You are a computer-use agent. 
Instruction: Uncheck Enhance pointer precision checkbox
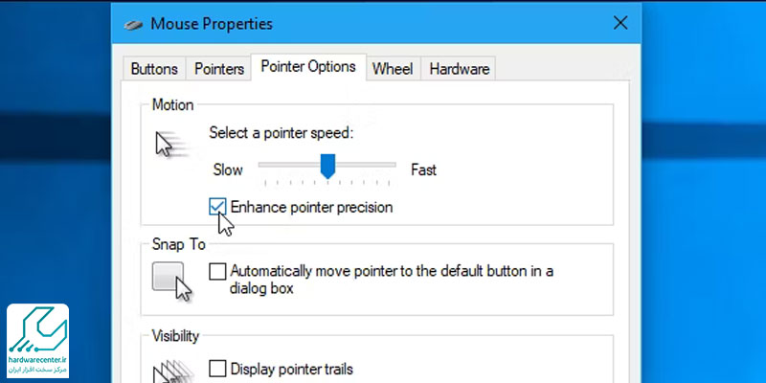(x=217, y=207)
